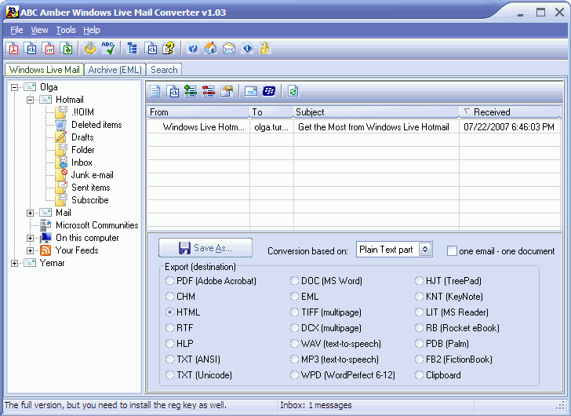Image resolution: width=571 pixels, height=416 pixels.
Task: Switch to Archive (EML) tab
Action: (x=115, y=70)
